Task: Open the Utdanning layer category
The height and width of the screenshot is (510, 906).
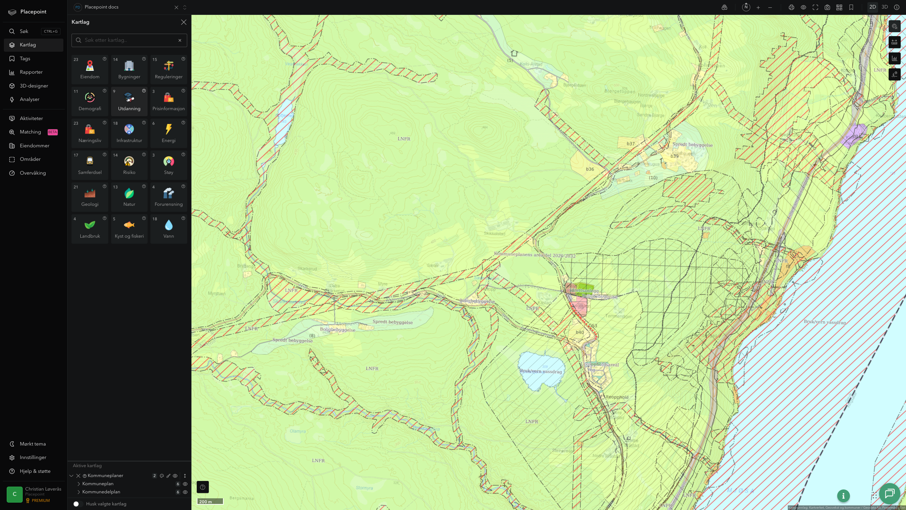Action: pos(129,101)
